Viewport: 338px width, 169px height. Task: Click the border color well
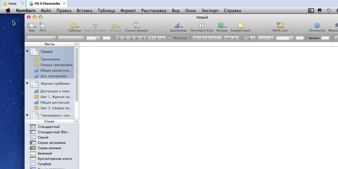pos(299,38)
